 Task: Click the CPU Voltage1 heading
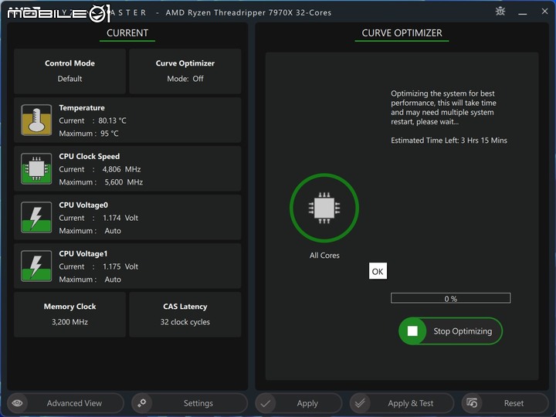(x=83, y=253)
